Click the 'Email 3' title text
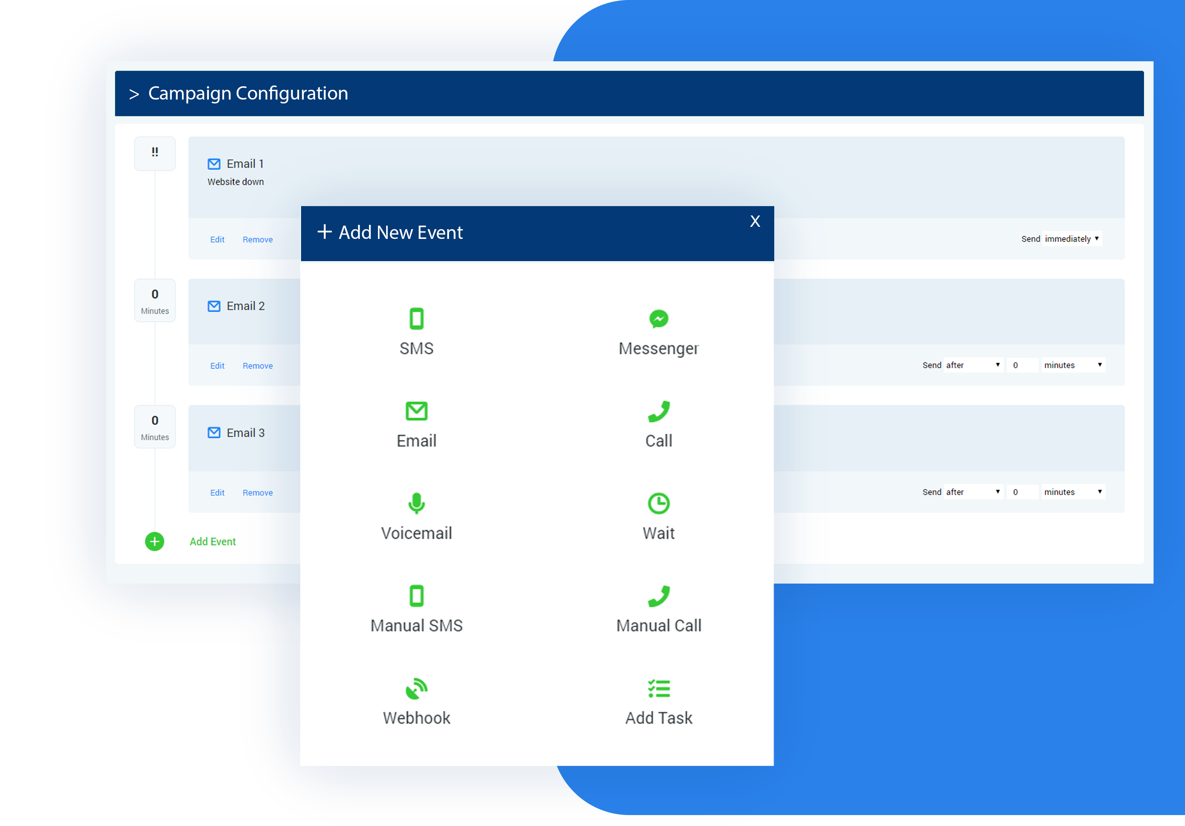The image size is (1185, 826). (246, 433)
